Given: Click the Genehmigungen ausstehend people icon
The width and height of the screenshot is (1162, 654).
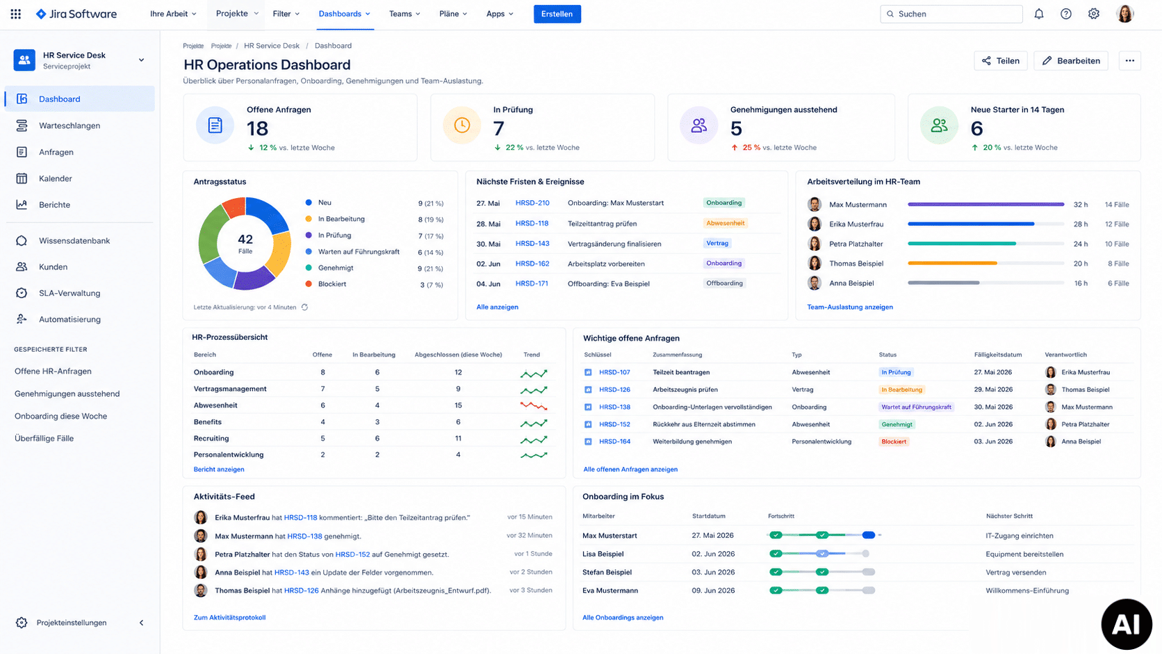Looking at the screenshot, I should [x=699, y=126].
